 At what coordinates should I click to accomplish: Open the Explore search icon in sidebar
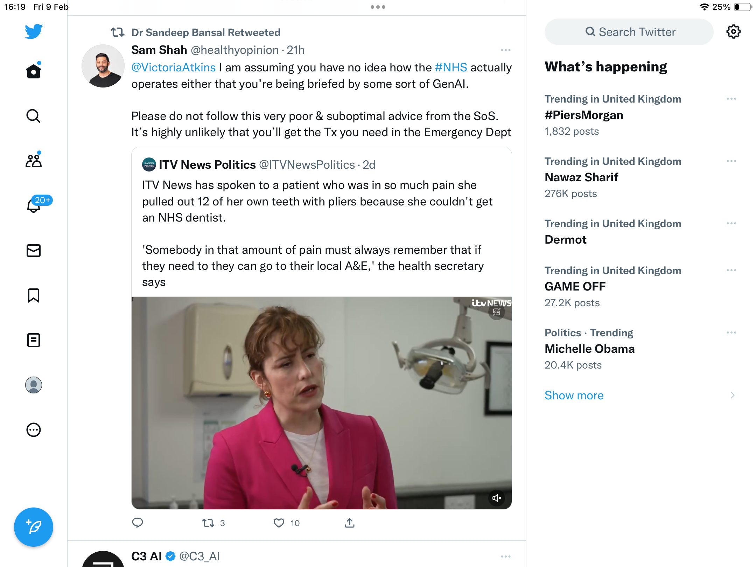coord(34,116)
